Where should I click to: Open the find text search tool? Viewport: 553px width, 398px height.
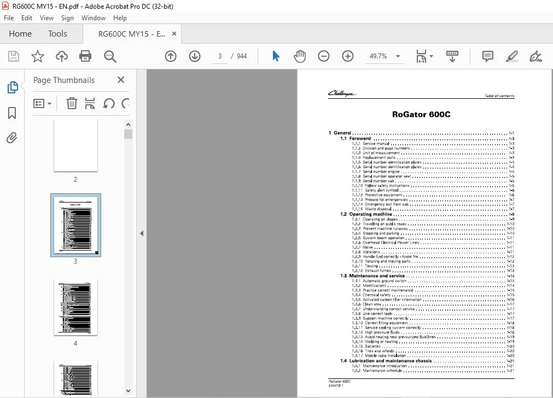pyautogui.click(x=110, y=56)
